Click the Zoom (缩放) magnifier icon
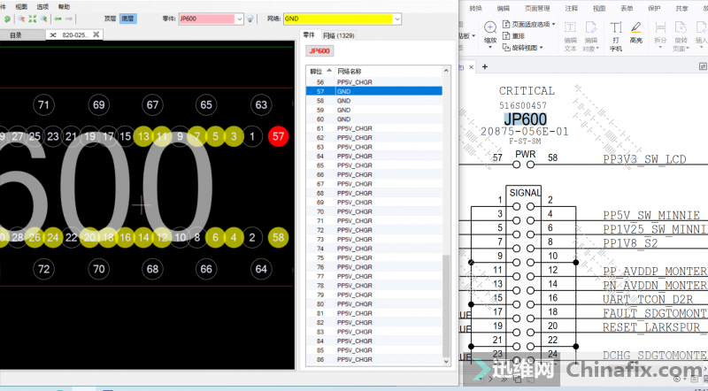This screenshot has height=391, width=708. pos(489,27)
